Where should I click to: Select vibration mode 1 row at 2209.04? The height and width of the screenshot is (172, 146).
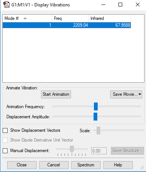pyautogui.click(x=67, y=25)
